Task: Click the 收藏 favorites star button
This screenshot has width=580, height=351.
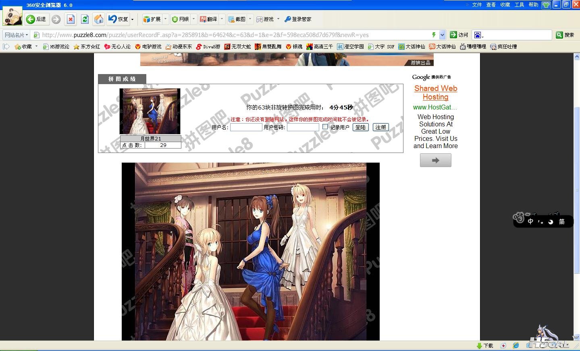Action: [23, 47]
